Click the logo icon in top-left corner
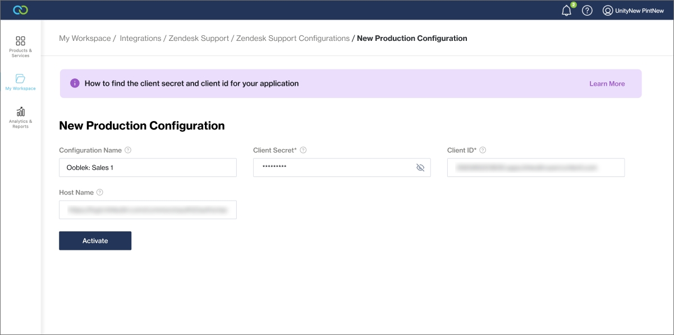The image size is (674, 335). [20, 10]
